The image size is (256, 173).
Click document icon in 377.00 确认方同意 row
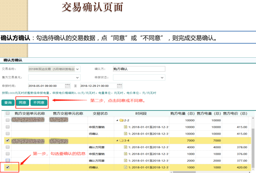(x=126, y=161)
